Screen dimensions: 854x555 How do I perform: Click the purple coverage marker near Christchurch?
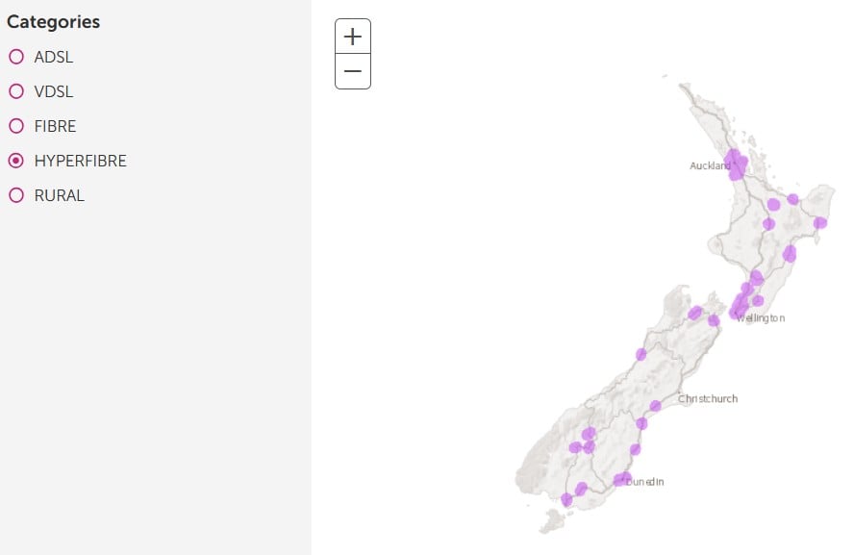655,406
